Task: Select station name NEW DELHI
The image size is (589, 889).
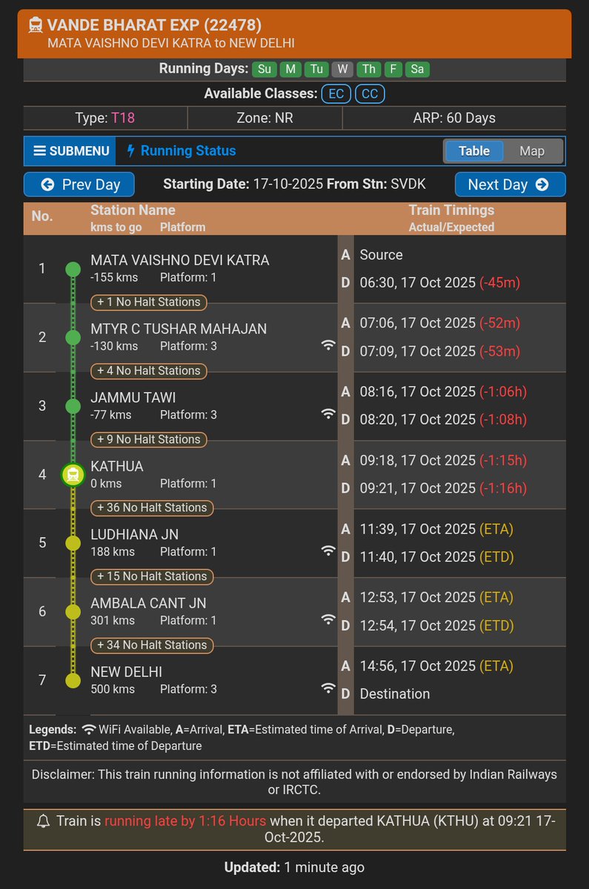Action: 127,672
